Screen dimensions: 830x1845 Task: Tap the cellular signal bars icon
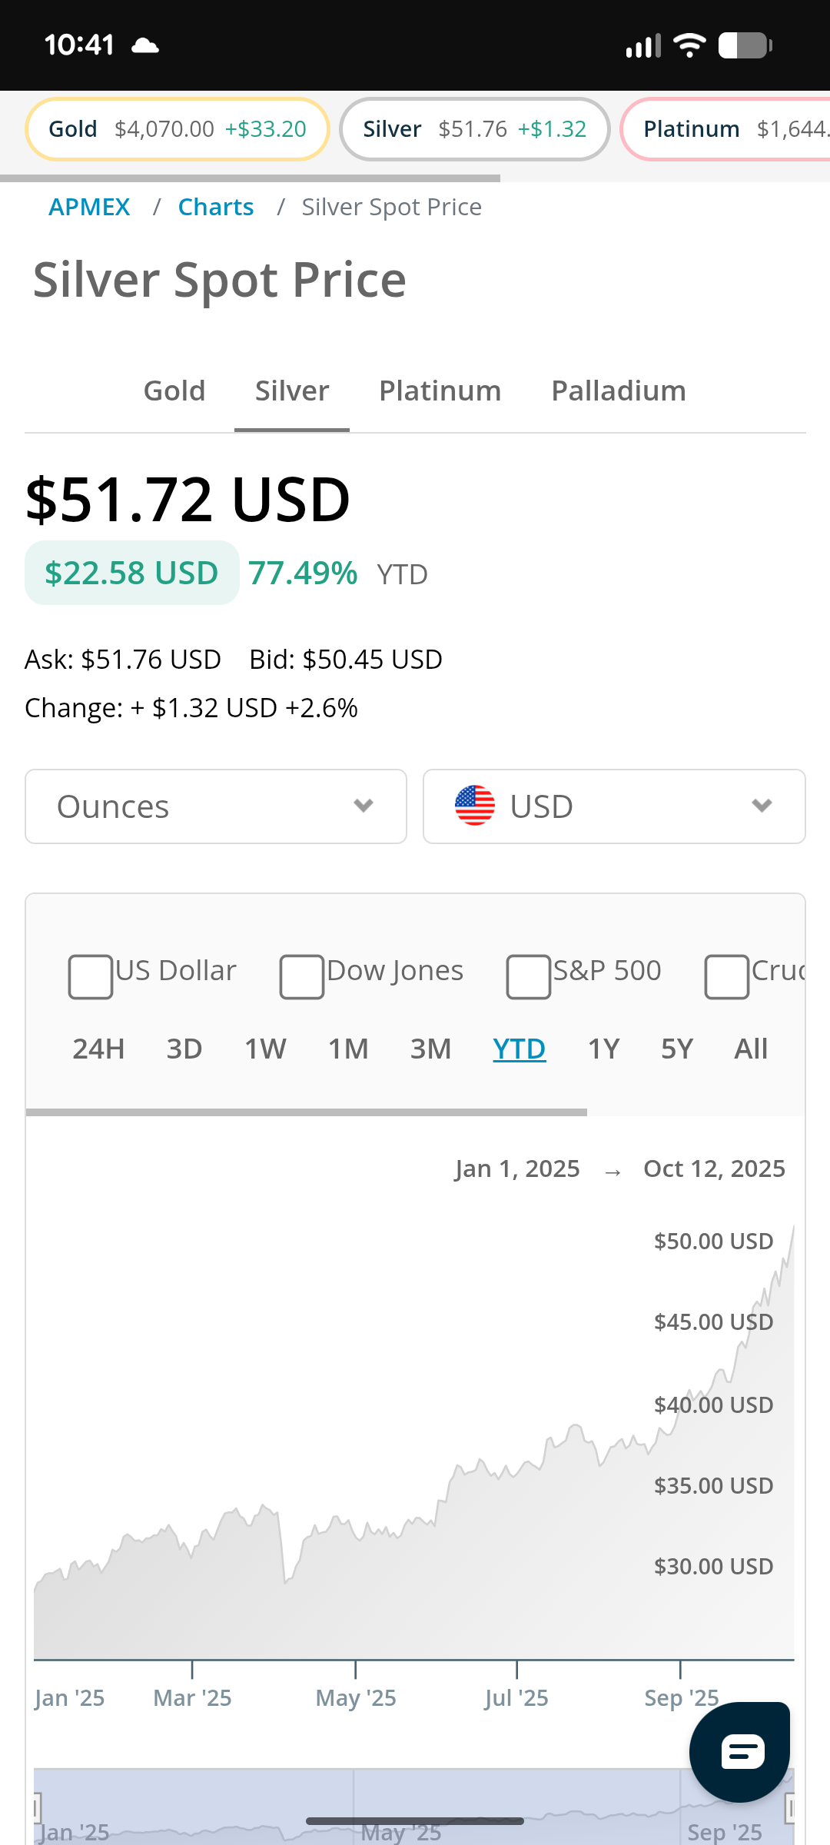(x=643, y=46)
